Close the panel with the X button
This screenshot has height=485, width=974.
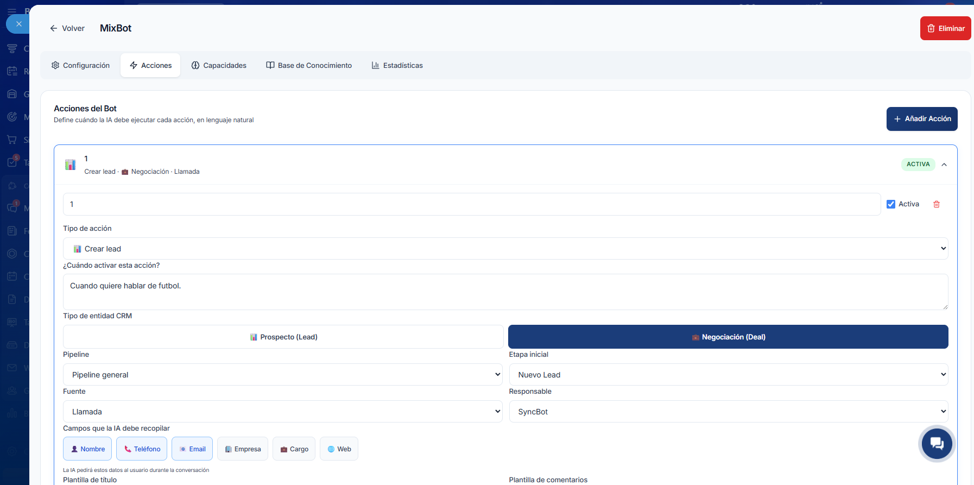click(18, 24)
